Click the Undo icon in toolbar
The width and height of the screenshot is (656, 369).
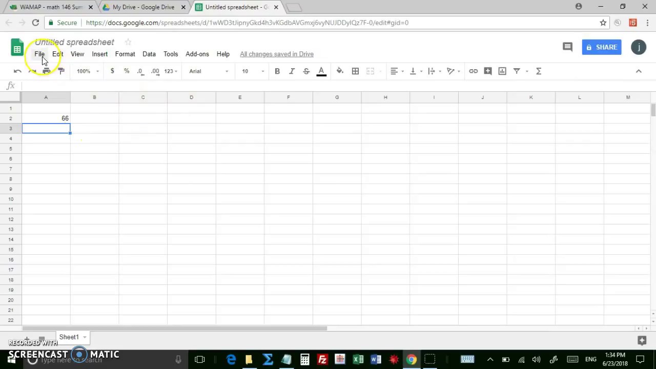point(17,71)
